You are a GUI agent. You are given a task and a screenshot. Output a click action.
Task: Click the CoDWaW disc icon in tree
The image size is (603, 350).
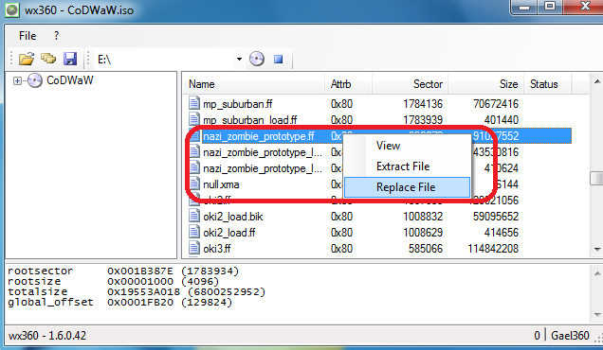coord(35,80)
